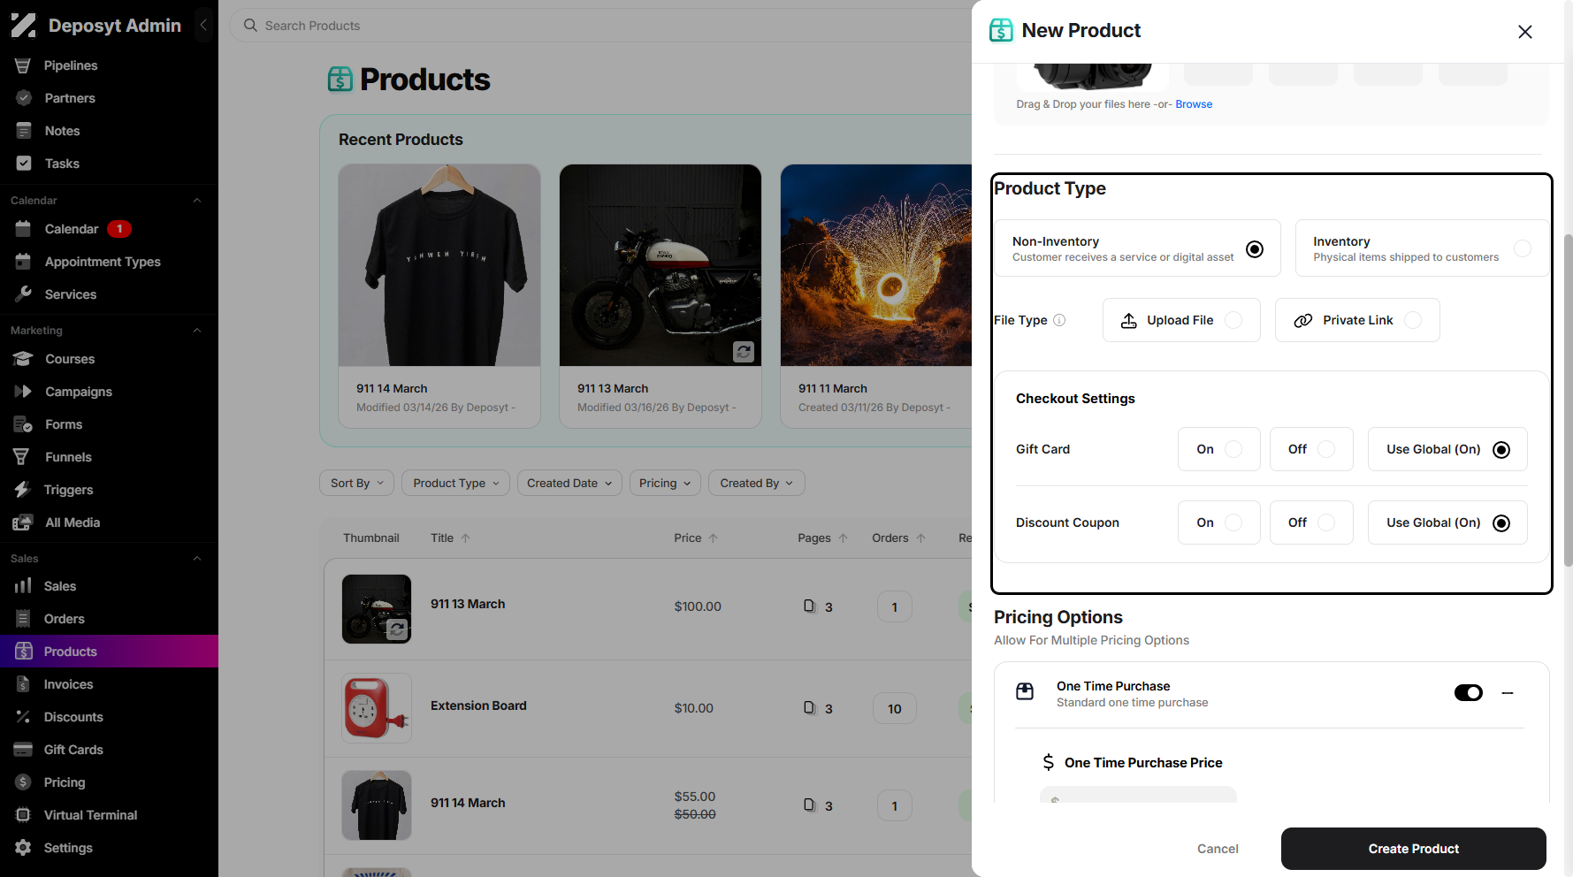Click the Notes icon in sidebar
The height and width of the screenshot is (877, 1573).
tap(24, 131)
